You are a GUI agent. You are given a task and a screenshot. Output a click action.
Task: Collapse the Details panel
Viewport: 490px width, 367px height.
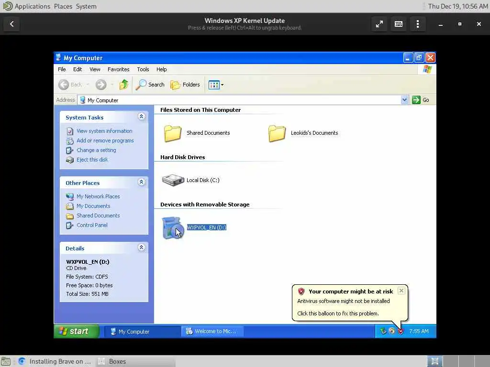141,248
